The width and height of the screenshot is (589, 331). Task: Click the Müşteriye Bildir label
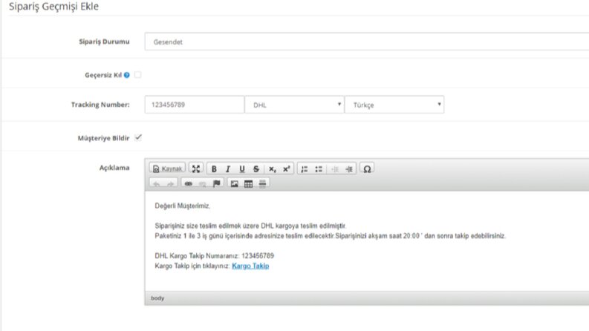(103, 138)
